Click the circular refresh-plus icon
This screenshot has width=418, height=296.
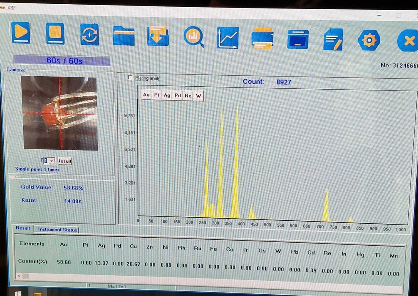click(90, 34)
